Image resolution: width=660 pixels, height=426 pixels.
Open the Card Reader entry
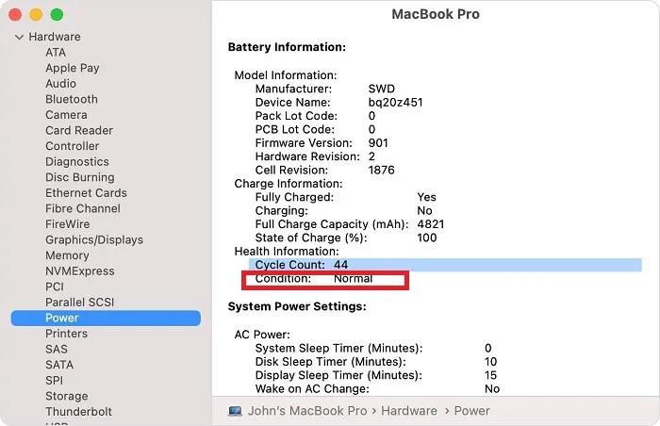pyautogui.click(x=78, y=130)
